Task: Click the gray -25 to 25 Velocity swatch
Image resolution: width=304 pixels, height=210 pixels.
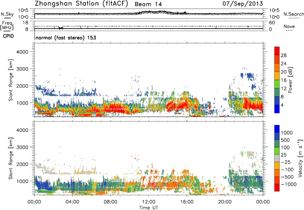Action: [277, 158]
